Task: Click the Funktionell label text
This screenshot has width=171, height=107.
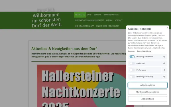Action: 140,63
